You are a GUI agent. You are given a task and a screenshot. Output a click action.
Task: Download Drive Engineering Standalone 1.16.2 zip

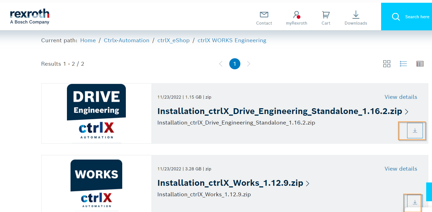point(415,131)
